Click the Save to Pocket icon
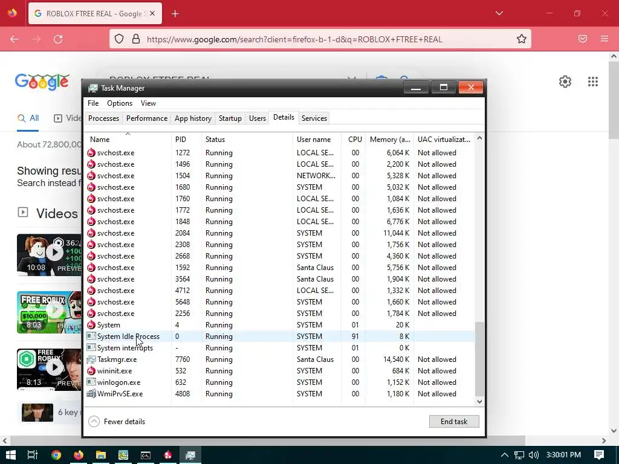619x464 pixels. (583, 39)
